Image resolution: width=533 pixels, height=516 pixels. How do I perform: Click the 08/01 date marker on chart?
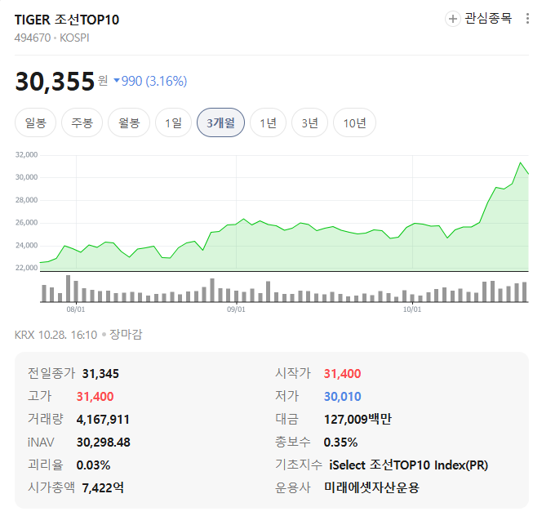[76, 309]
